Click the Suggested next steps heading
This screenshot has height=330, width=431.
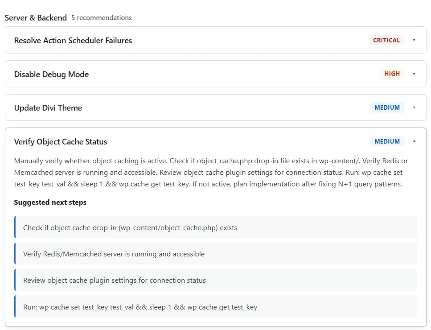[50, 202]
